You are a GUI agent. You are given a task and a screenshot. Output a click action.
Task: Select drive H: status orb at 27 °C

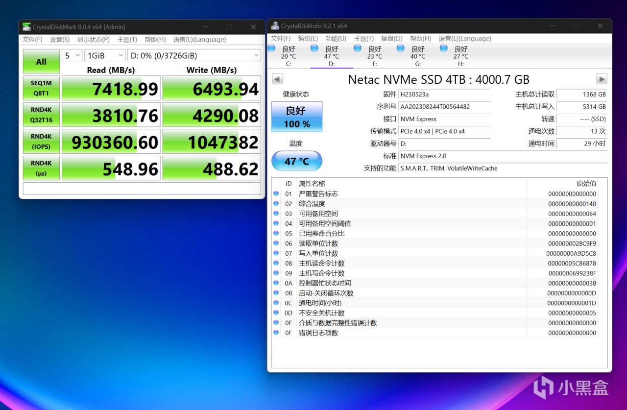click(x=444, y=48)
